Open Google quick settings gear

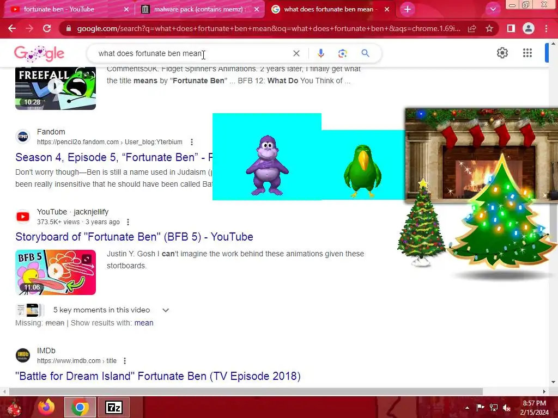tap(502, 53)
